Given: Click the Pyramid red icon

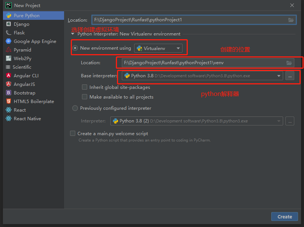Looking at the screenshot, I should click(x=9, y=50).
